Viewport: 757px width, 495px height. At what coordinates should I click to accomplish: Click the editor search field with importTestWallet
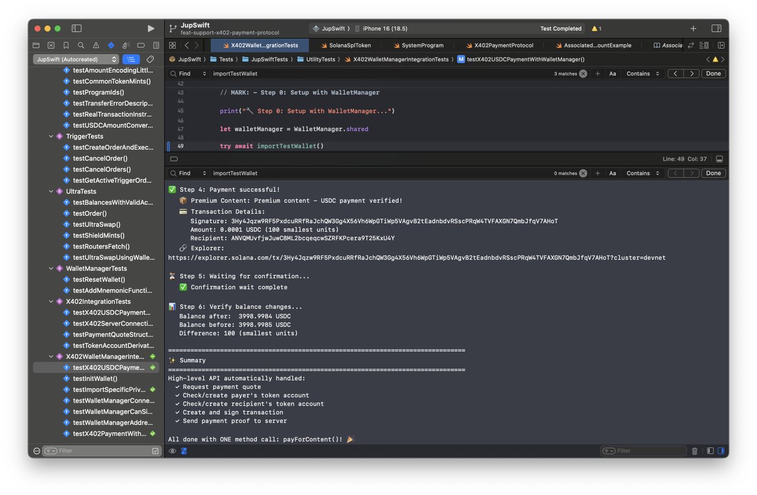coord(378,73)
